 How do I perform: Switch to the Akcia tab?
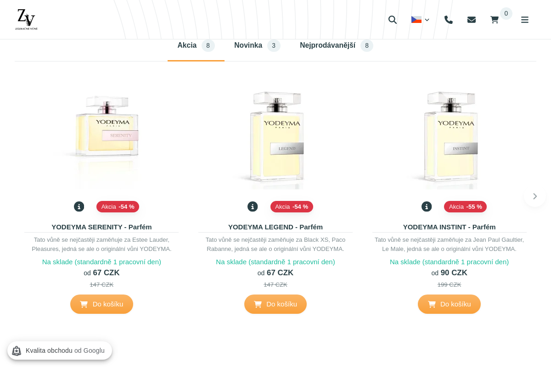pyautogui.click(x=196, y=45)
